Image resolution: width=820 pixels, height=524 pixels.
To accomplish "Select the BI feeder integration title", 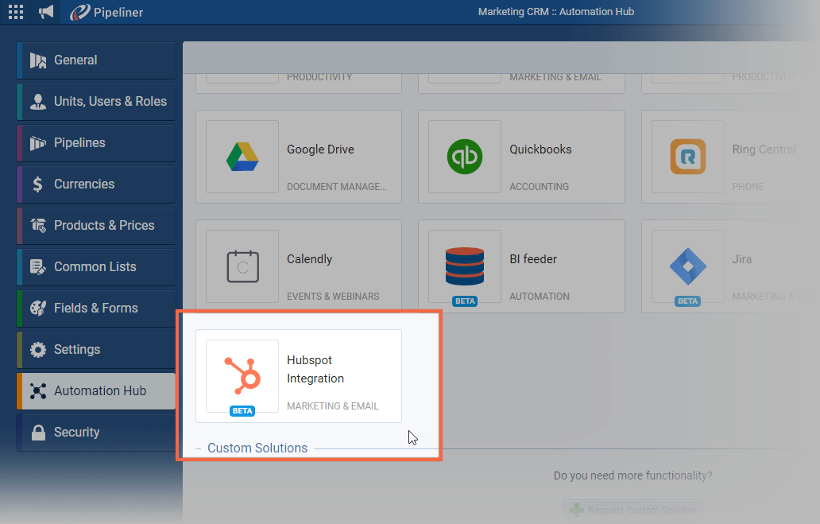I will (x=533, y=259).
